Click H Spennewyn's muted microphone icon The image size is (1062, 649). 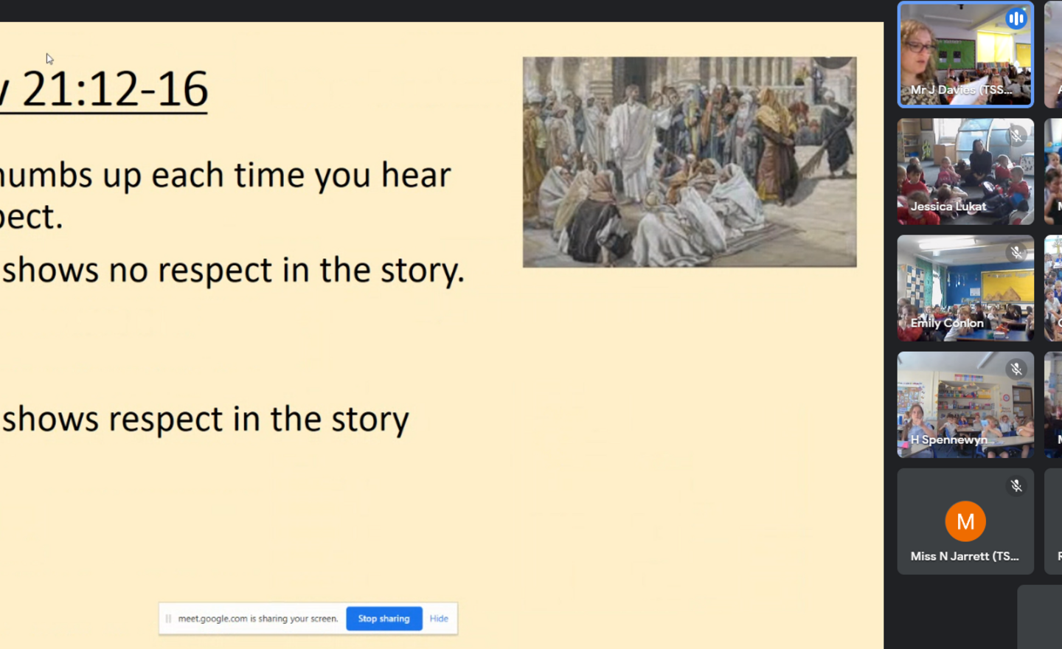[x=1016, y=369]
